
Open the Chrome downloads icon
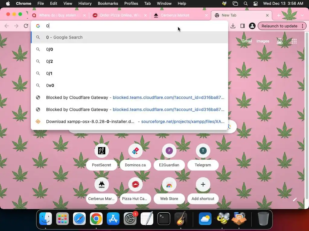click(x=233, y=26)
